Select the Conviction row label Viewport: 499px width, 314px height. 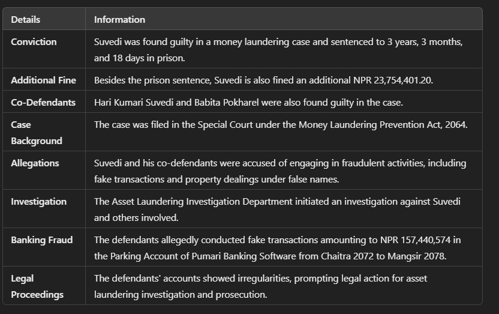click(34, 42)
